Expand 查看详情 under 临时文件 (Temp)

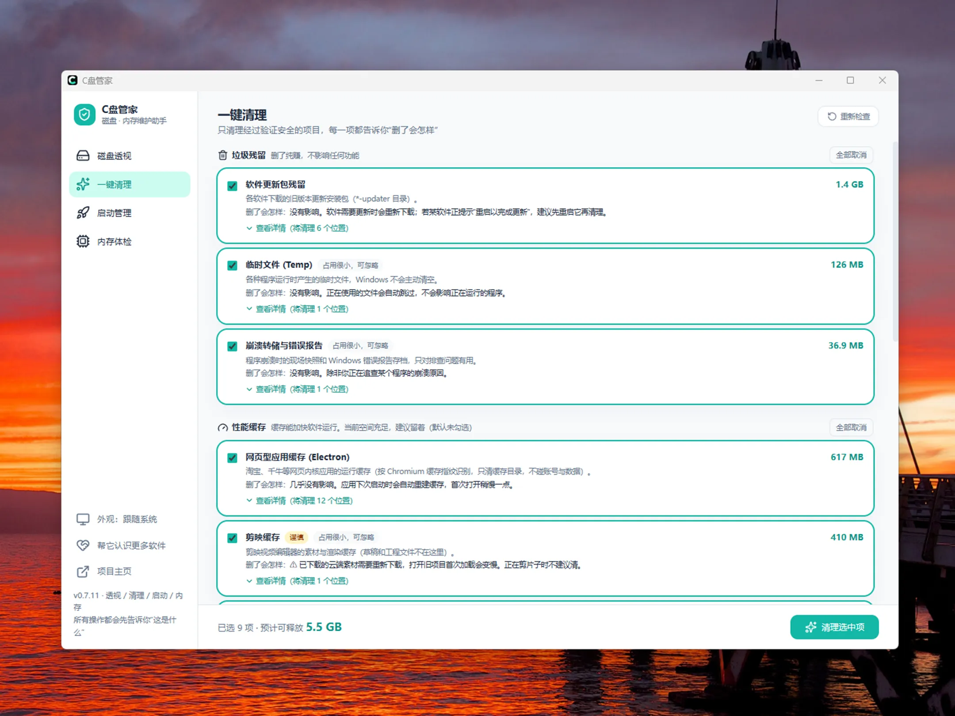tap(298, 309)
